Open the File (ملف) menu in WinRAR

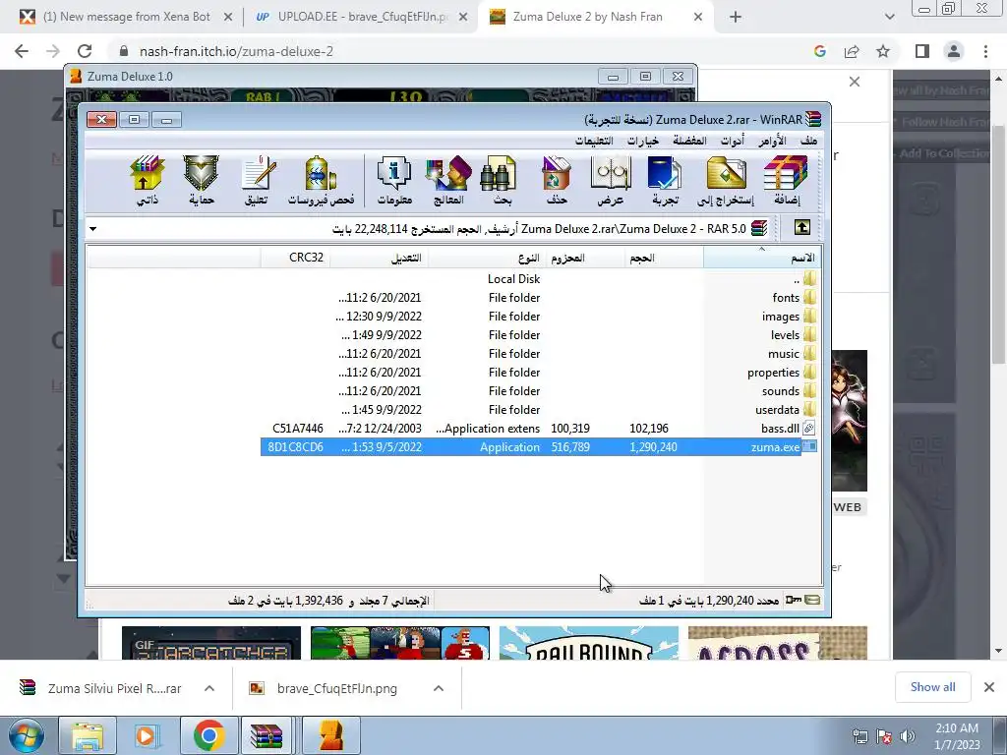tap(808, 141)
